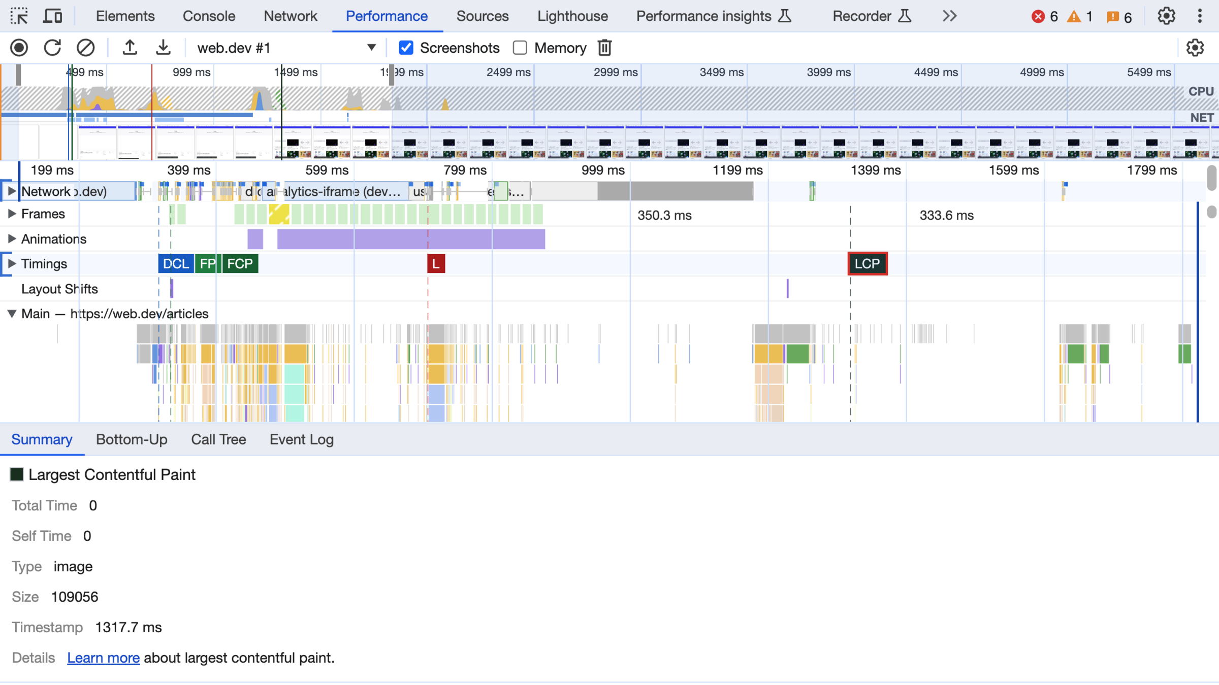
Task: Toggle the device toolbar icon
Action: 52,16
